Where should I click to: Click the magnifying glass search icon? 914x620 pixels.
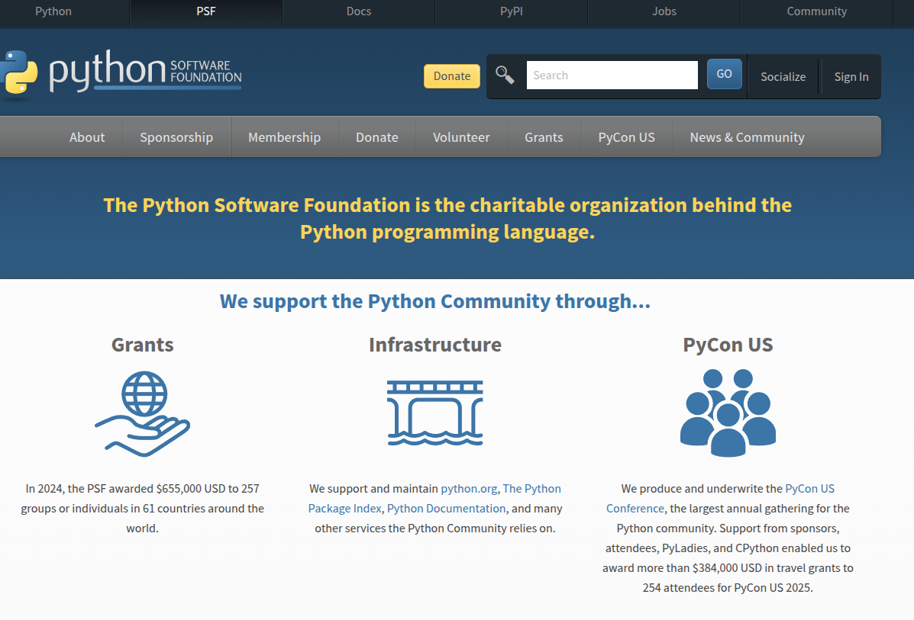tap(505, 75)
